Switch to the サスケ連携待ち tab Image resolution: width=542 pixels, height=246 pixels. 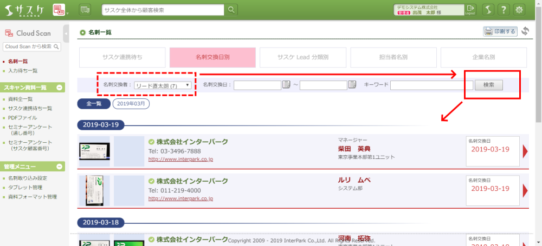[122, 57]
